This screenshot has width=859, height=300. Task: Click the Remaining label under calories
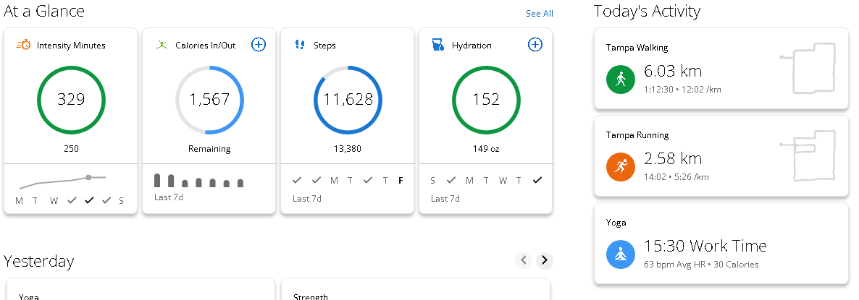click(209, 149)
